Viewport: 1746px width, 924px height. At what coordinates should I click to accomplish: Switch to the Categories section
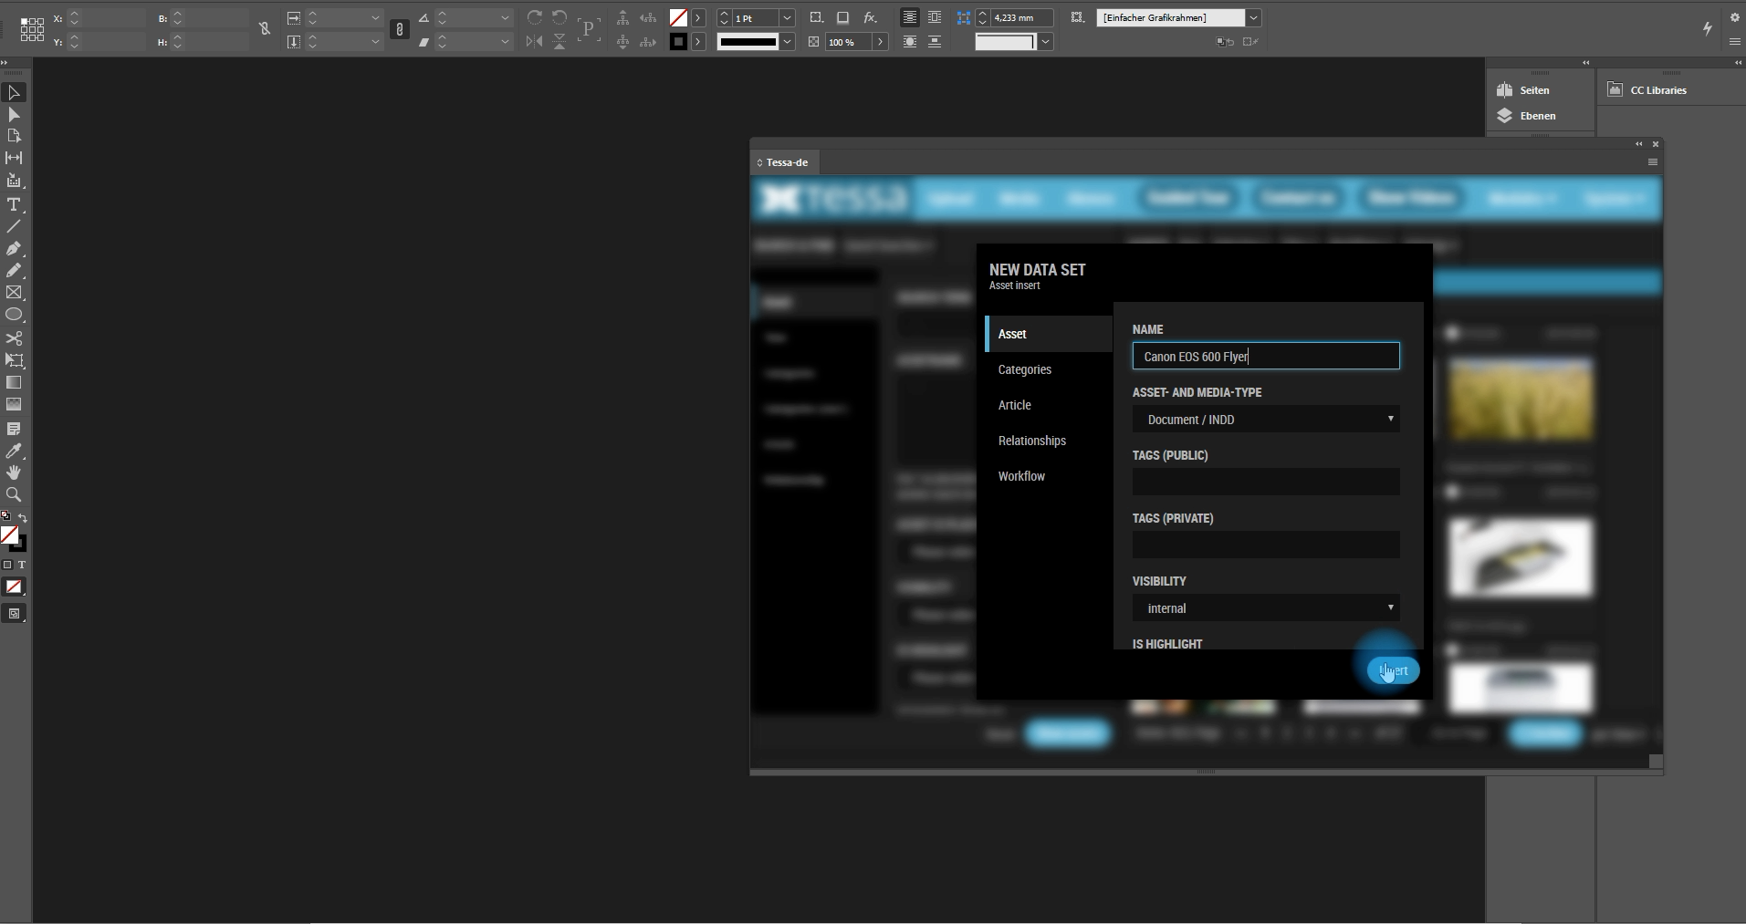[x=1024, y=369]
